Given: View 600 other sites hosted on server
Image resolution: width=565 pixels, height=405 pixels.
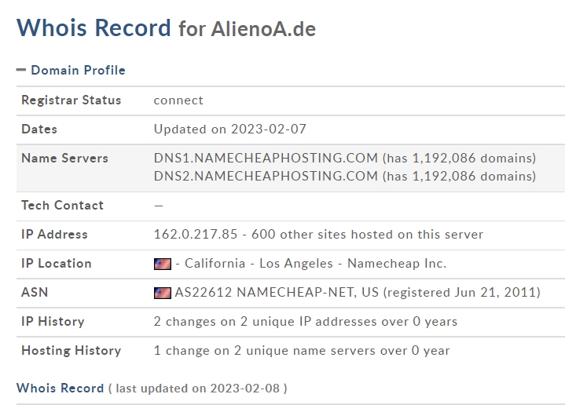Looking at the screenshot, I should point(354,234).
